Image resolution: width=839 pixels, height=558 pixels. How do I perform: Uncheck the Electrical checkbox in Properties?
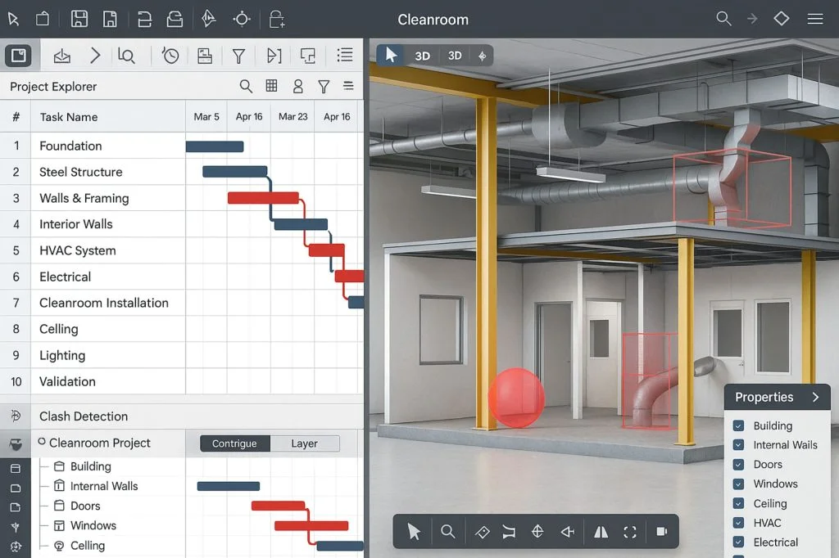coord(738,542)
